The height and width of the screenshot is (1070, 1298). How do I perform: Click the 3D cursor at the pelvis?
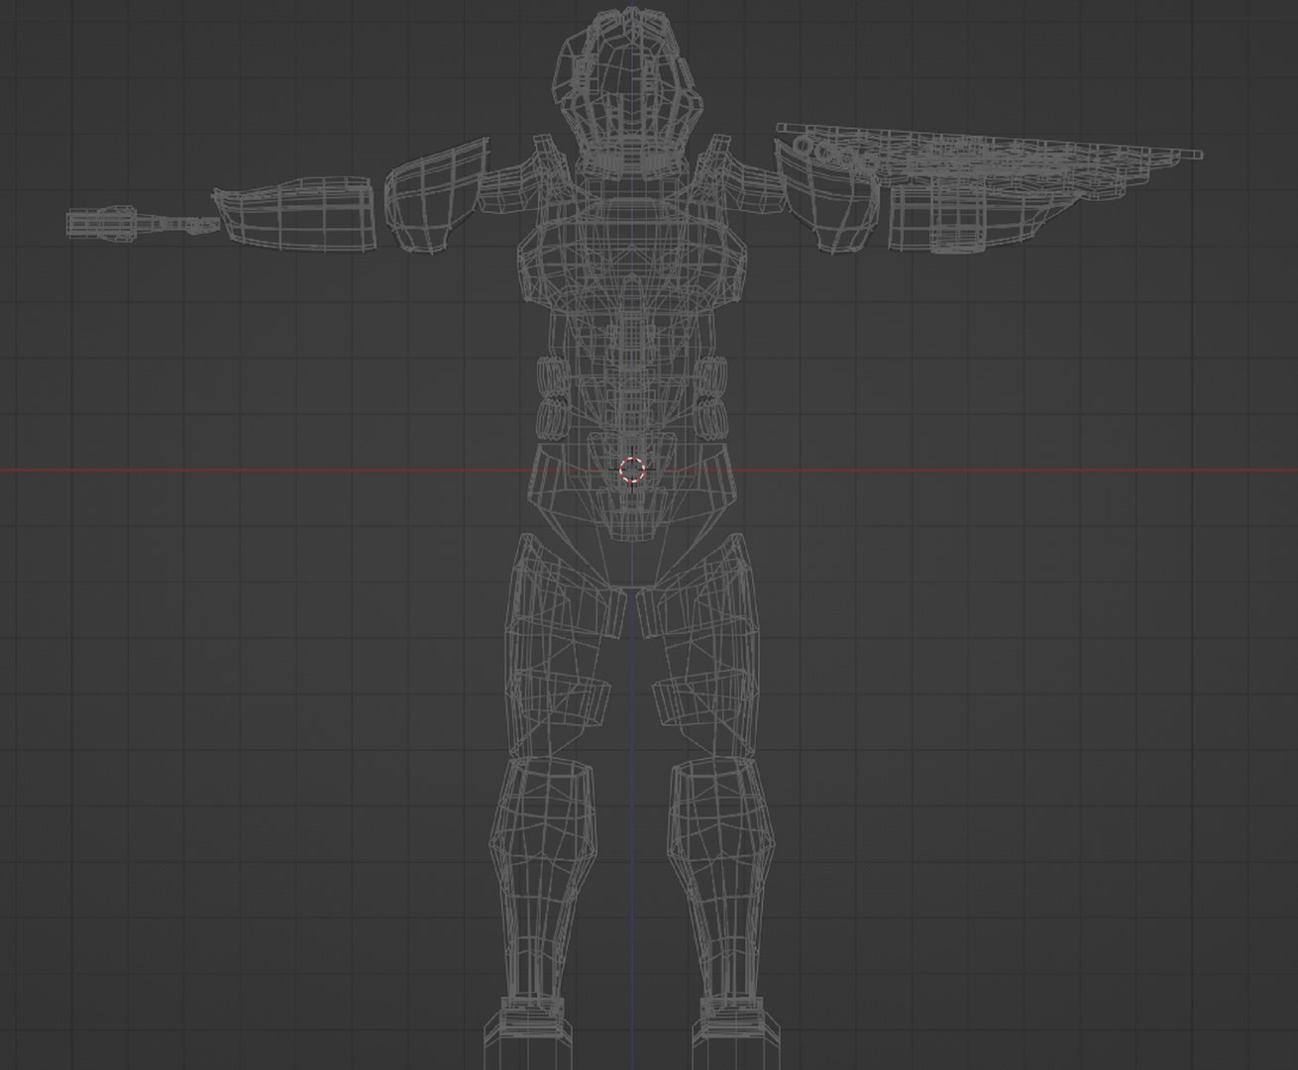(632, 470)
